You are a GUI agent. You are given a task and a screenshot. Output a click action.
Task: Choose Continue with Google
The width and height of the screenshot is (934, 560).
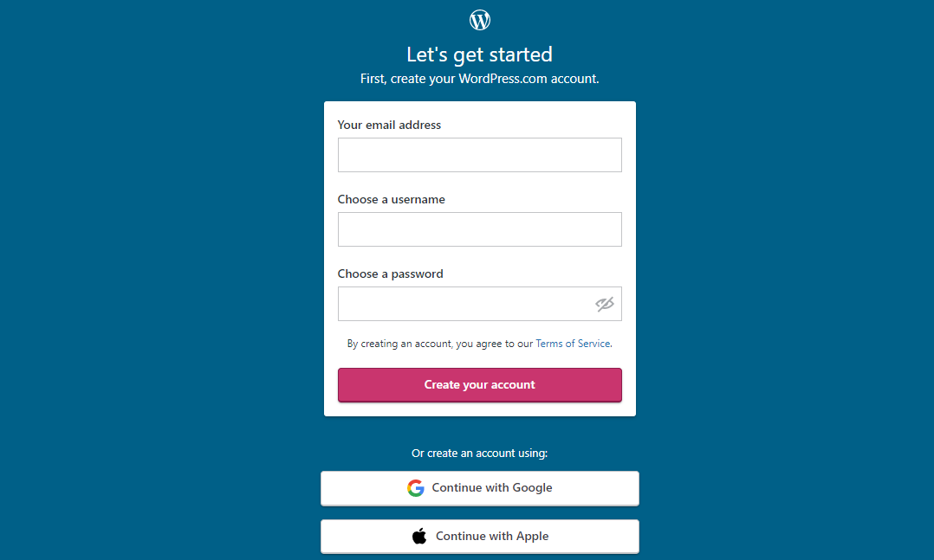(479, 487)
